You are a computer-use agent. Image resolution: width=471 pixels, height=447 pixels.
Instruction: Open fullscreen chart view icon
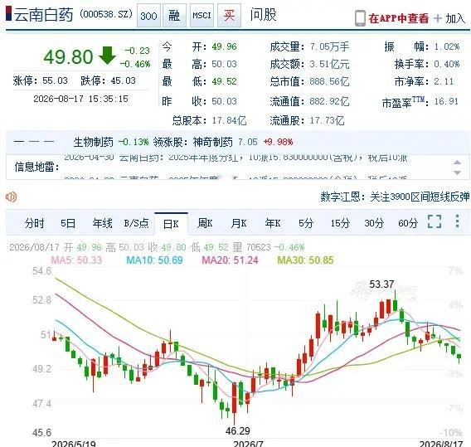[435, 221]
